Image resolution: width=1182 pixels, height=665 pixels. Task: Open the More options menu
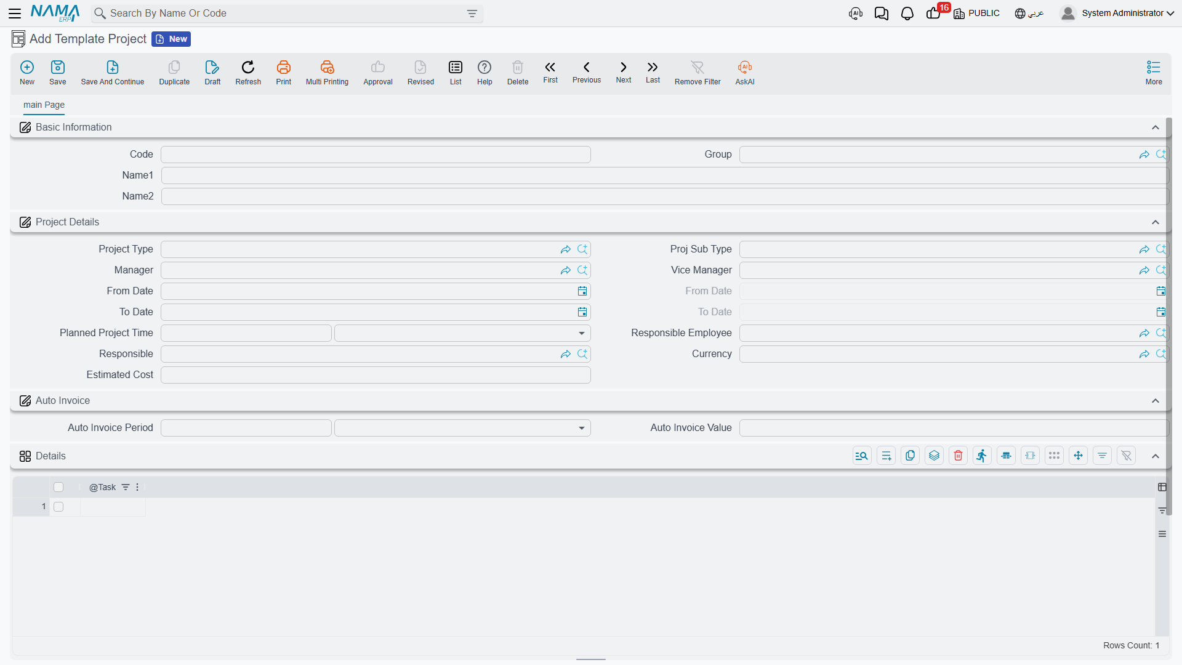coord(1154,73)
